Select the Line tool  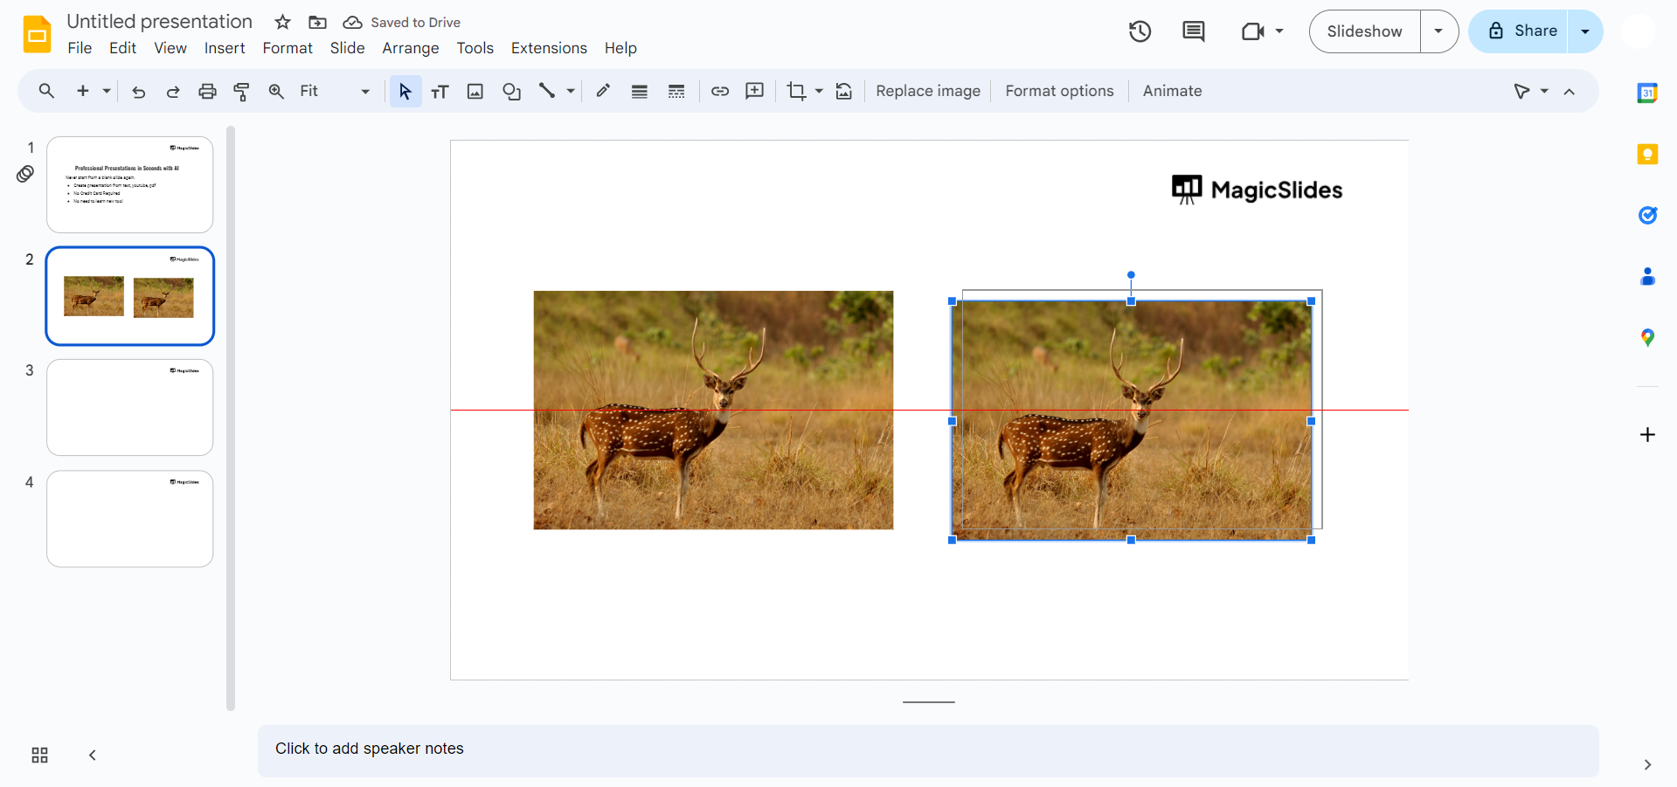[549, 91]
